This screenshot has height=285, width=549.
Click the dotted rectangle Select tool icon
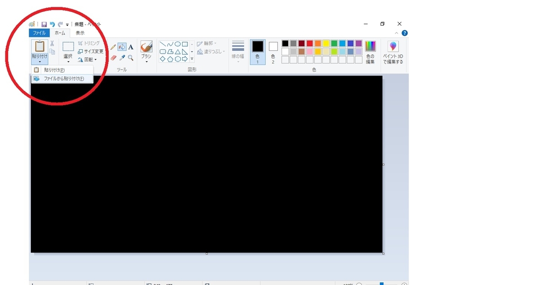tap(68, 46)
